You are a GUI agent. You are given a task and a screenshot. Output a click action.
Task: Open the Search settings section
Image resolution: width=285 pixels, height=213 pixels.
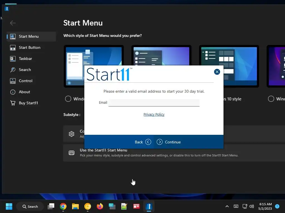(31, 70)
